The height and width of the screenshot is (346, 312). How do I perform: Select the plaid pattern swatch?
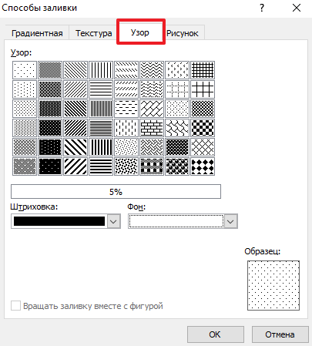(x=152, y=166)
